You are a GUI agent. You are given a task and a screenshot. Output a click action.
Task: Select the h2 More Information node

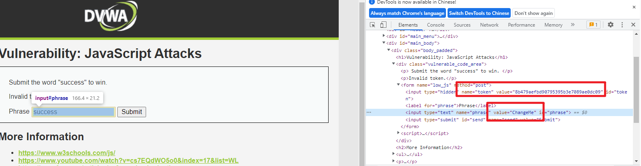(429, 147)
